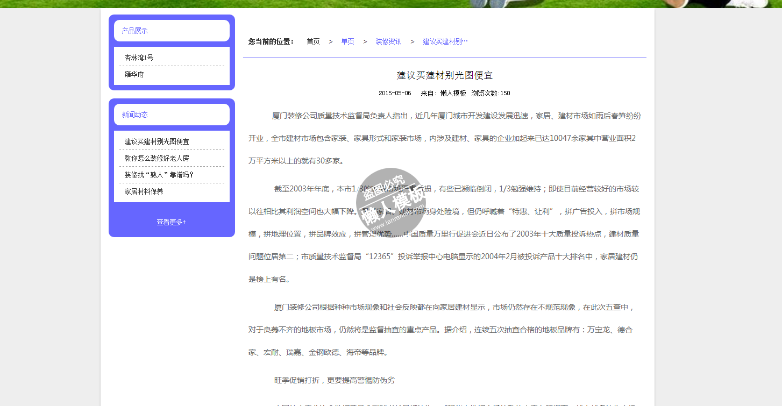Click the round gray 懒人模板 watermark logo
The image size is (782, 406).
tap(391, 203)
